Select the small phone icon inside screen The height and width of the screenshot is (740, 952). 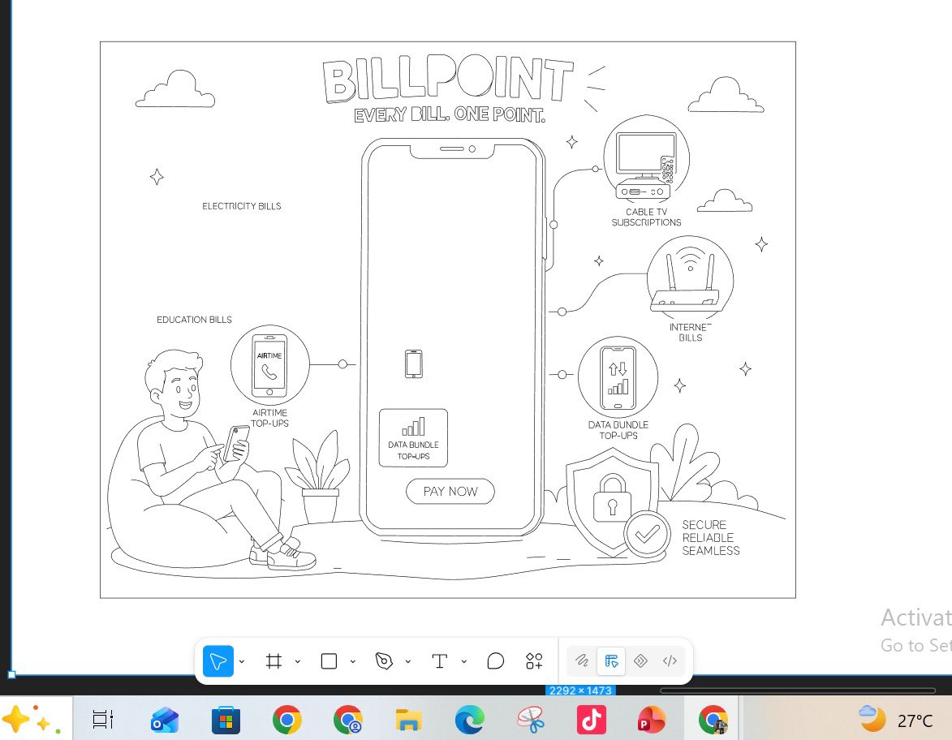point(413,364)
